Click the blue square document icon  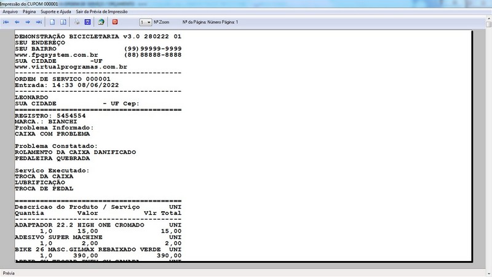87,22
